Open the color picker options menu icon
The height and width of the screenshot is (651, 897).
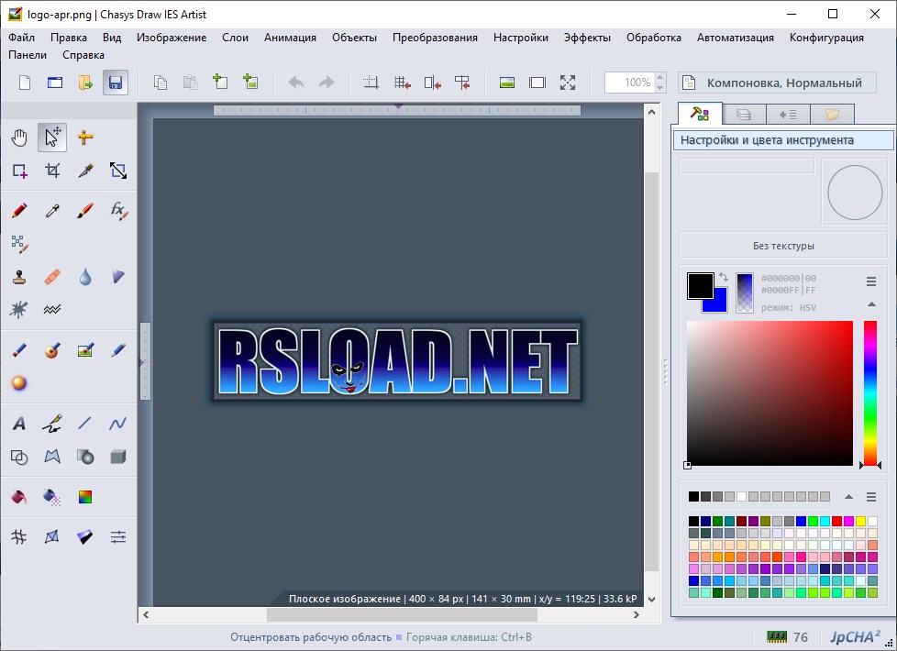click(x=870, y=281)
